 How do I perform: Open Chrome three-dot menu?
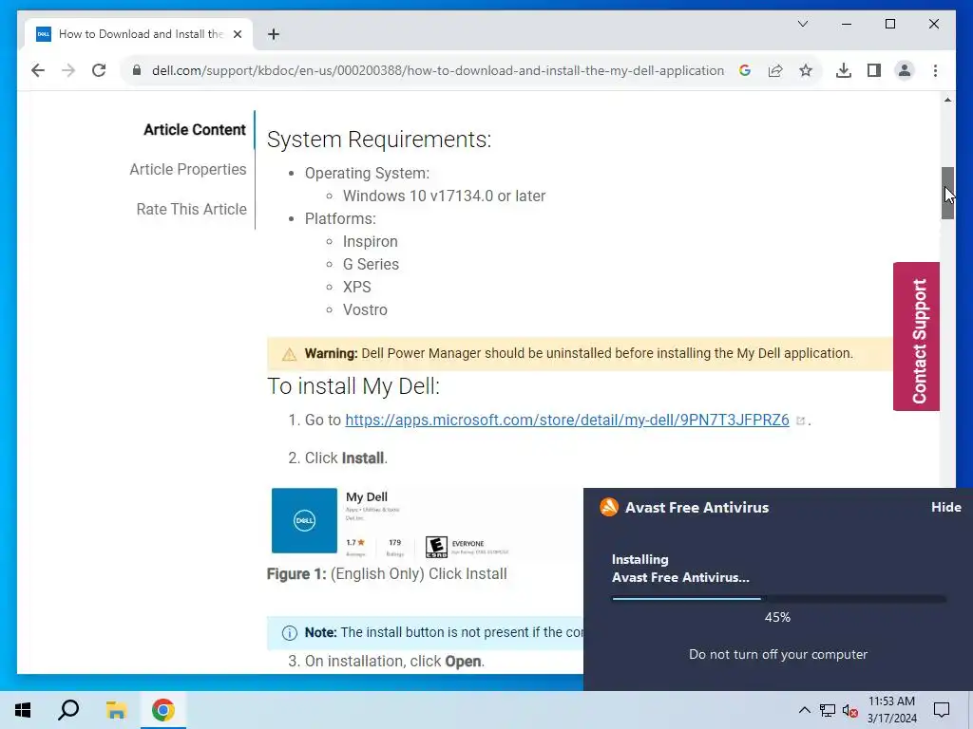point(935,70)
